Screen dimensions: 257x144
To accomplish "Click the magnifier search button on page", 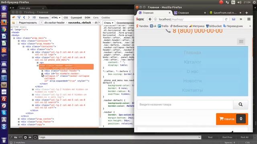I will 241,104.
